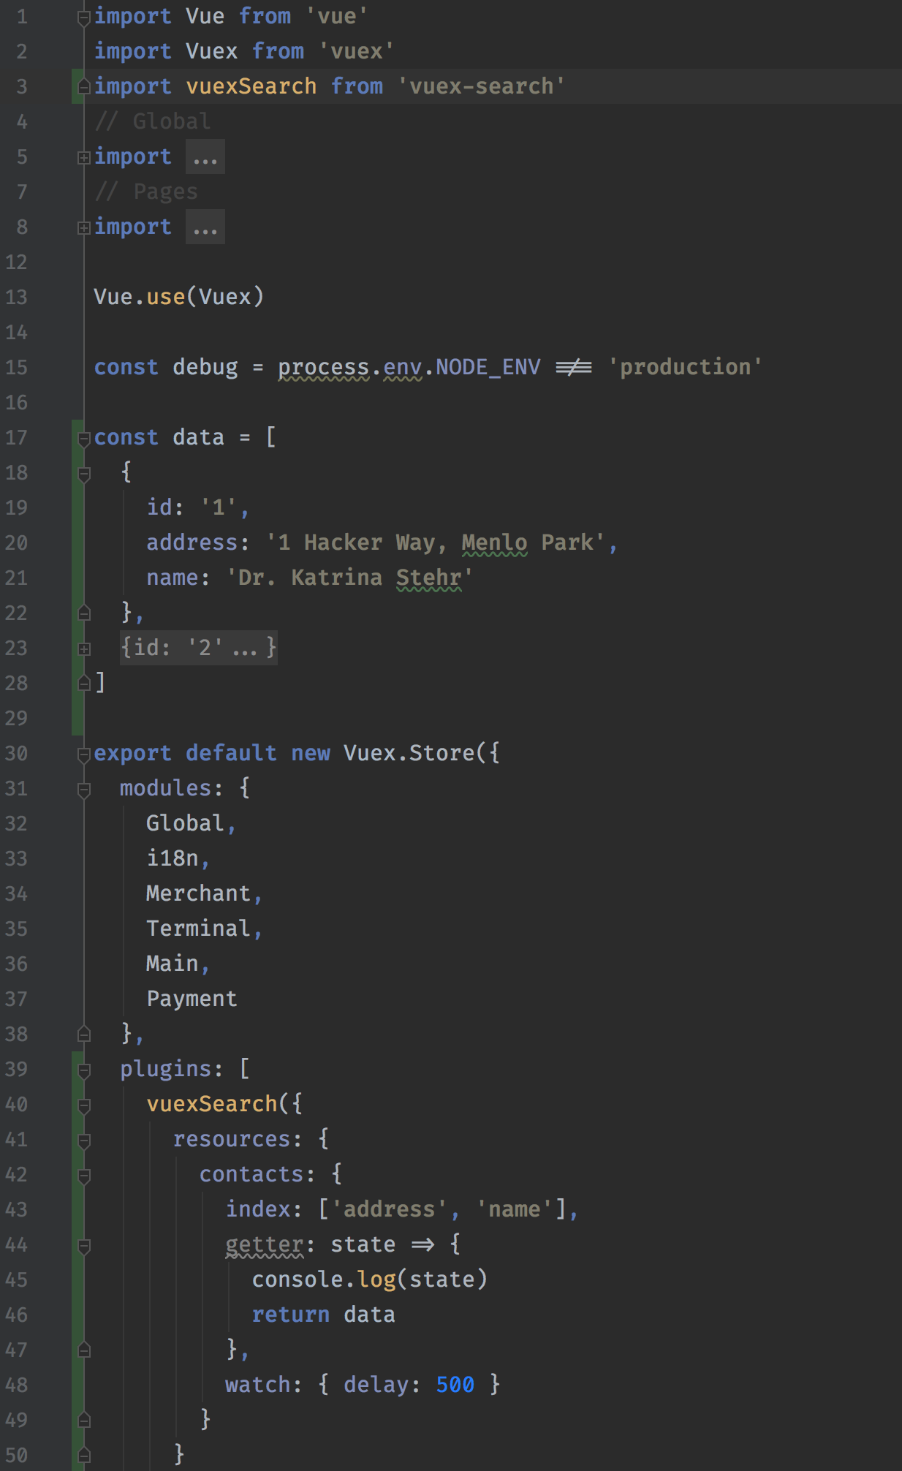This screenshot has width=902, height=1471.
Task: Click the 'vuex' string on line 2
Action: click(357, 51)
